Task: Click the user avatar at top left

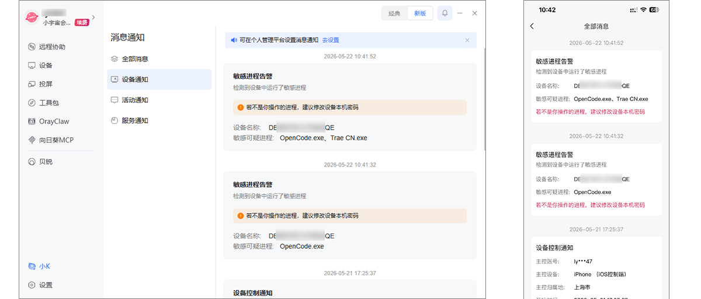Action: 32,18
